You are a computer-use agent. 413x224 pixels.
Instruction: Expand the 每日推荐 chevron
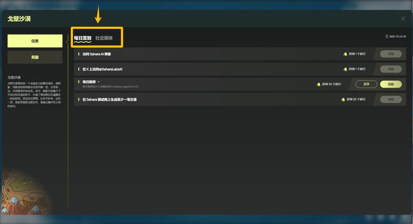(98, 82)
